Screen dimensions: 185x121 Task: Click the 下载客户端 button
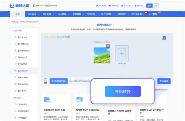point(59,81)
